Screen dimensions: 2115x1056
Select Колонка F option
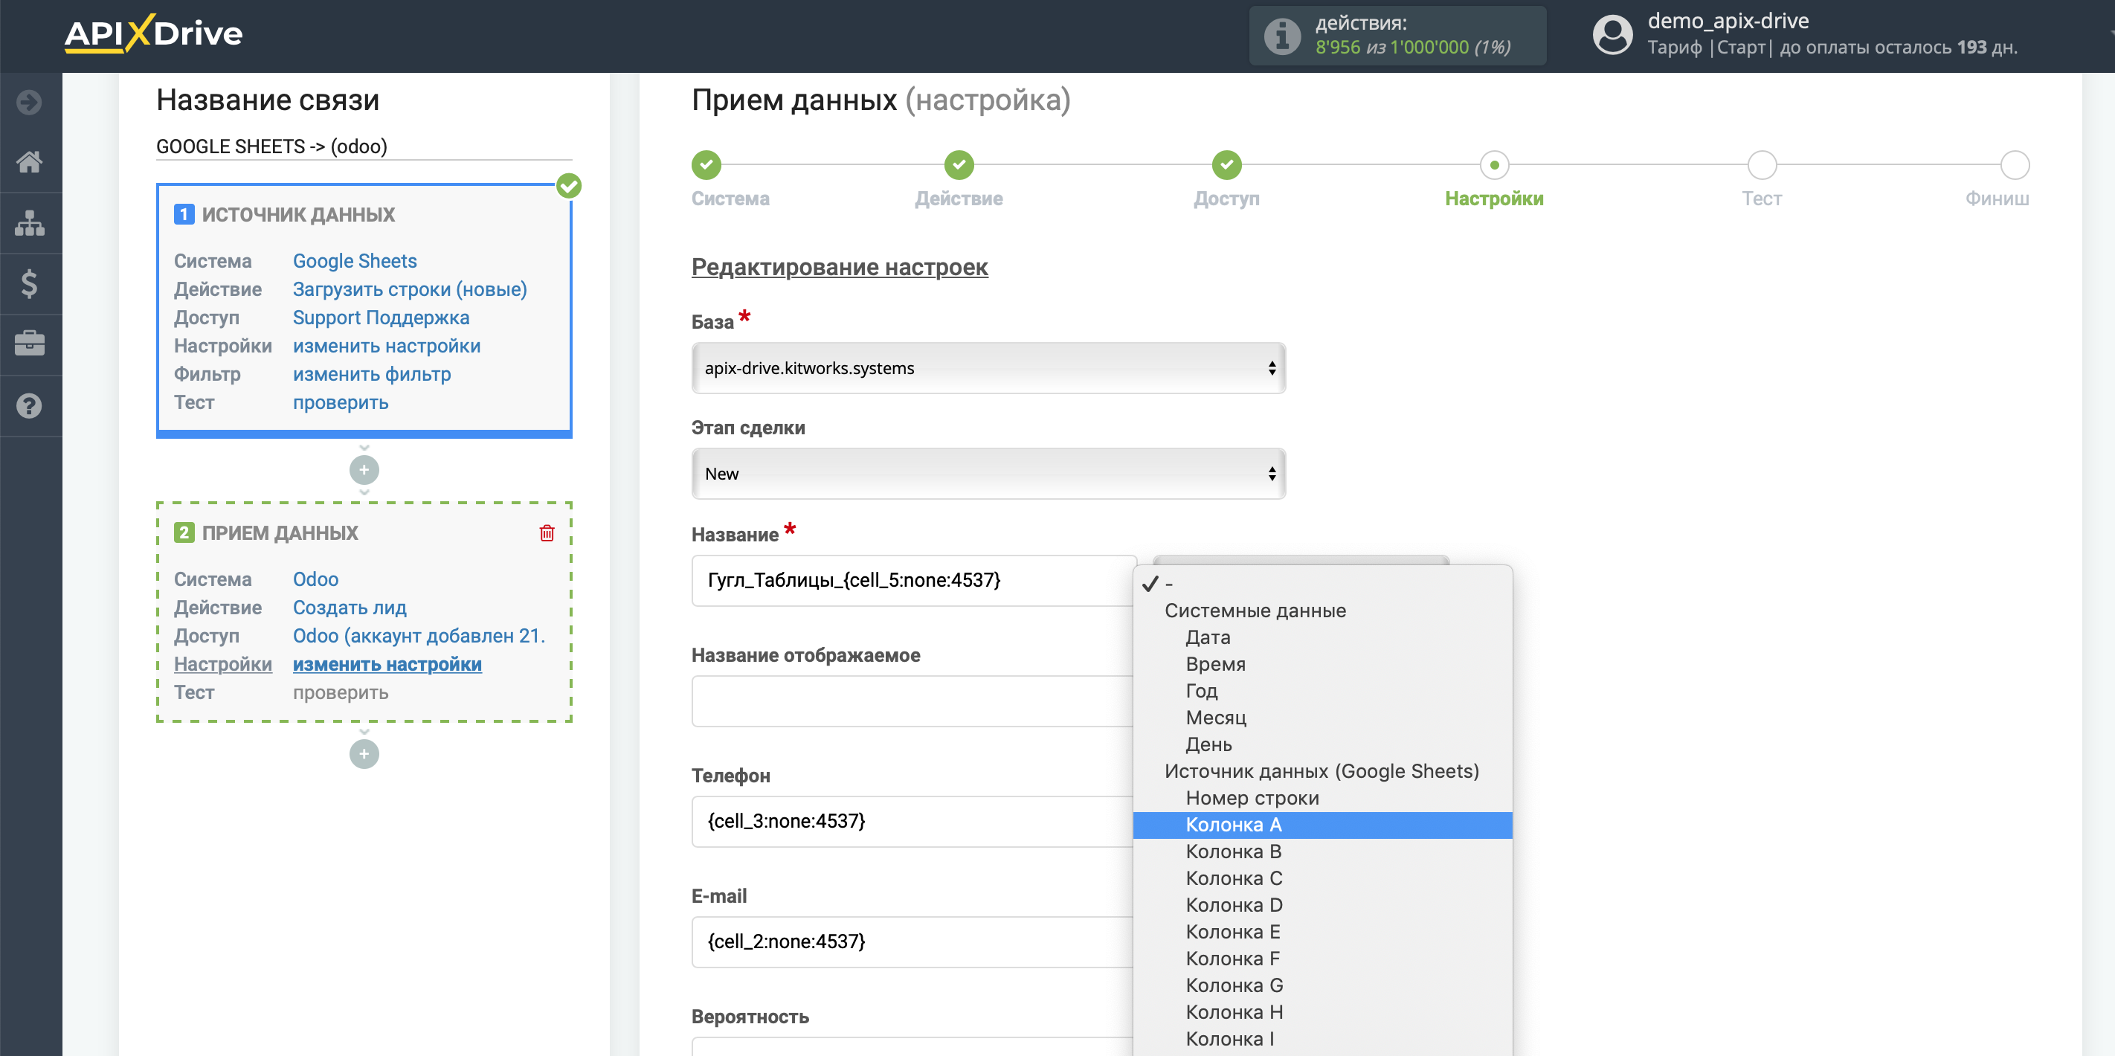[x=1323, y=959]
